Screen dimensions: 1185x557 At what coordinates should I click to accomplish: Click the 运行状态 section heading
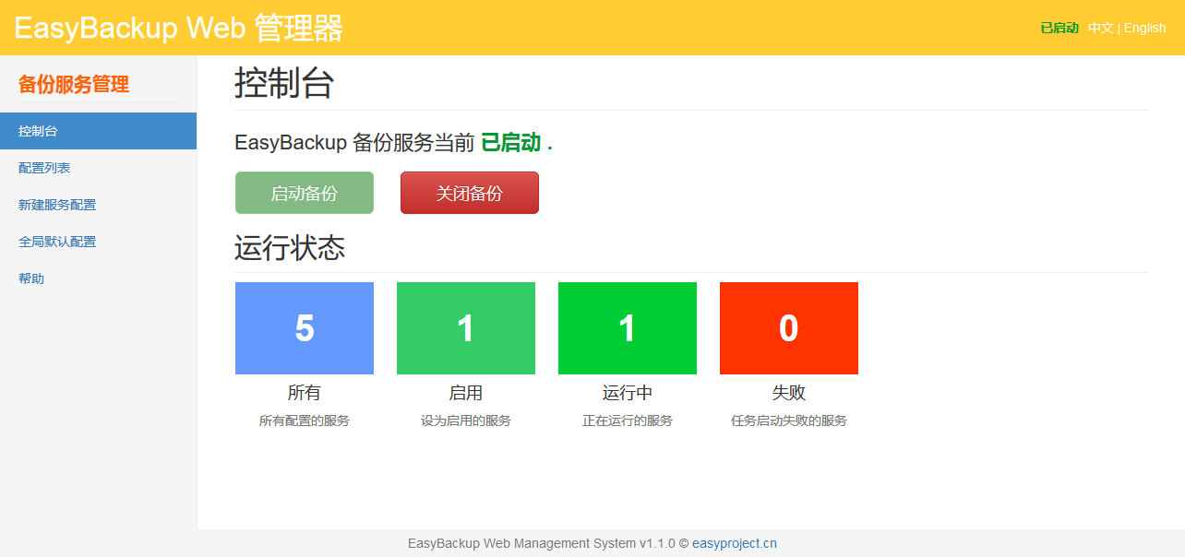pos(290,248)
